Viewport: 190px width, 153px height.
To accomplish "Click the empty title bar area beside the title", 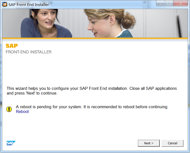I will (102, 4).
